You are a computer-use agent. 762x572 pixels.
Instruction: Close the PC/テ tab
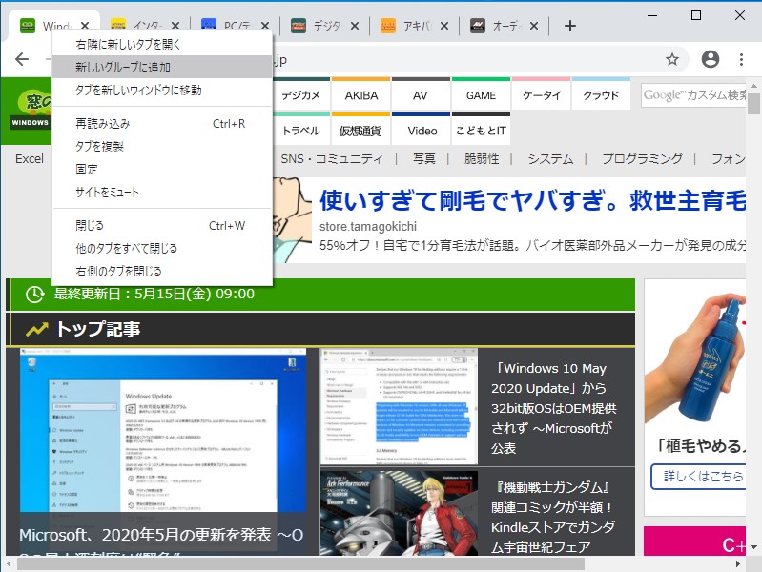265,26
